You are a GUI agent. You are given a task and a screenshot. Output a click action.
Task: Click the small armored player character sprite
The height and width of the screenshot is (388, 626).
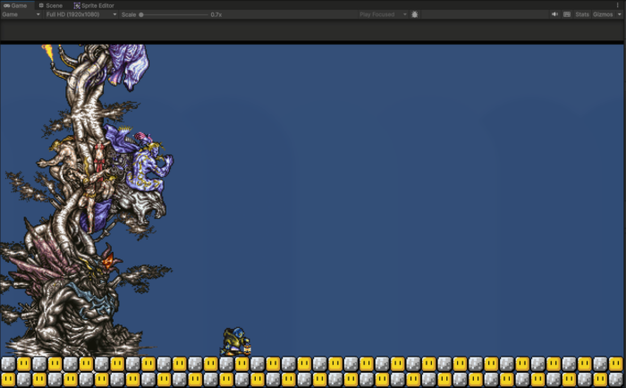click(x=236, y=342)
